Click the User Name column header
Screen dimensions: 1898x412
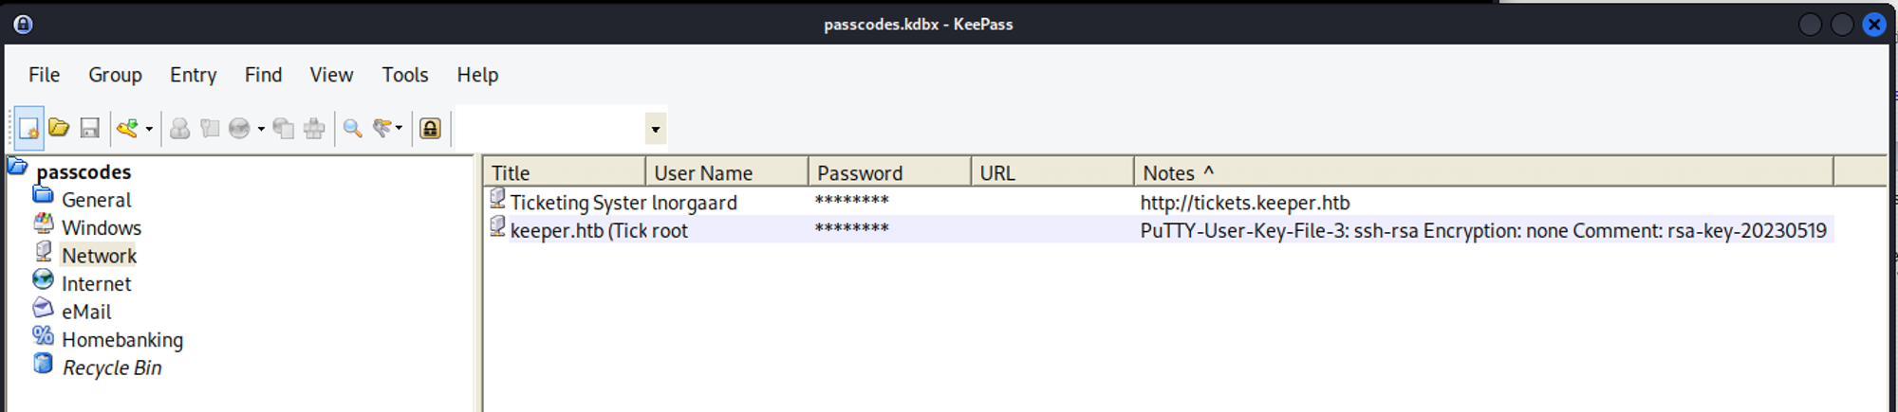[x=702, y=172]
